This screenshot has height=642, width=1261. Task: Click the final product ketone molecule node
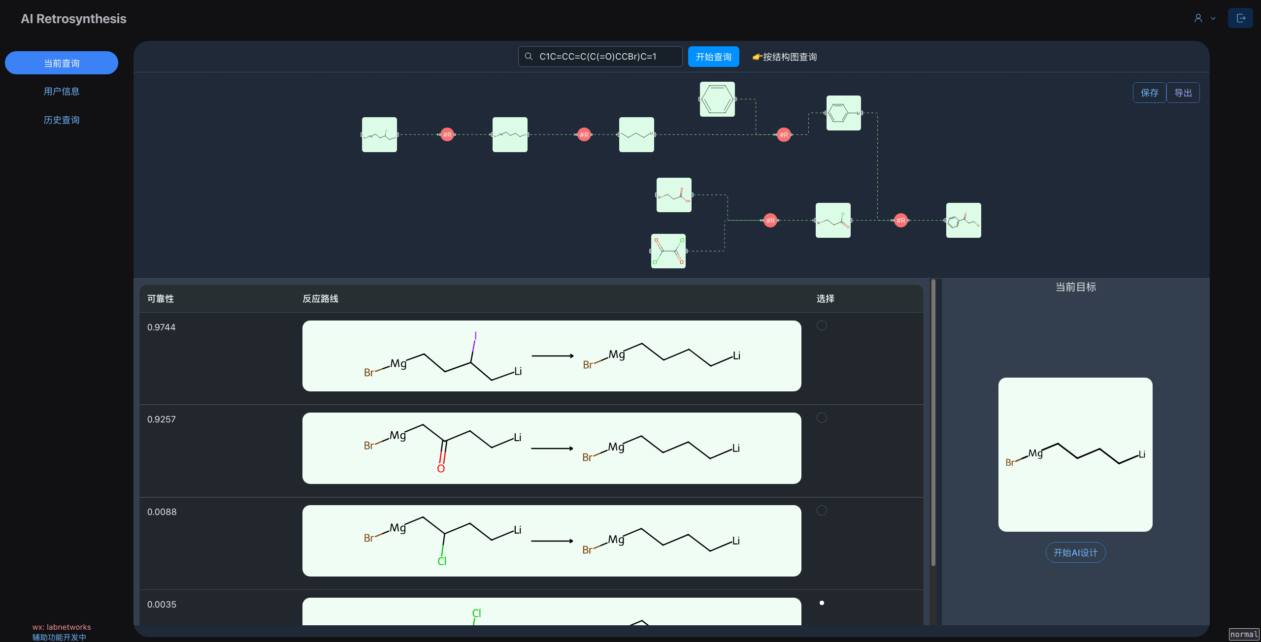[963, 221]
